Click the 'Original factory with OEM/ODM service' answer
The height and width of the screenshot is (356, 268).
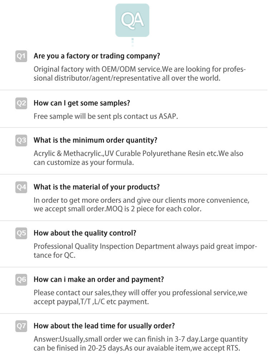pos(140,74)
